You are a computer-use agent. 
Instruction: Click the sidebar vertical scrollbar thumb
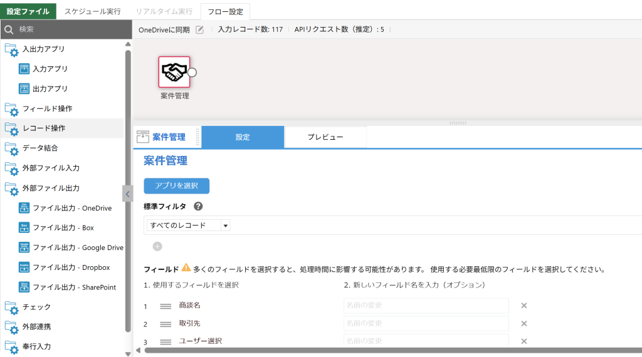128,191
